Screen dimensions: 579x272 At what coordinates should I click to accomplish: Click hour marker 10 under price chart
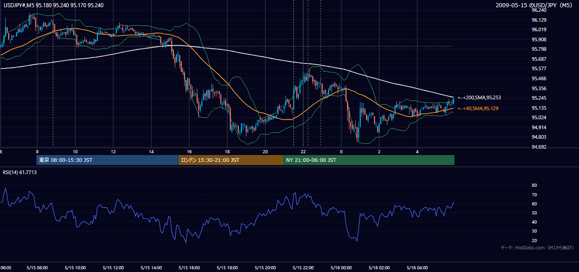click(75, 151)
